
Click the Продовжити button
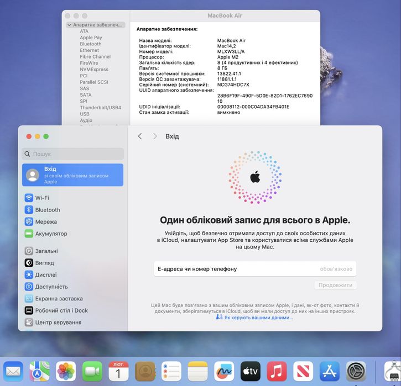[x=335, y=285]
